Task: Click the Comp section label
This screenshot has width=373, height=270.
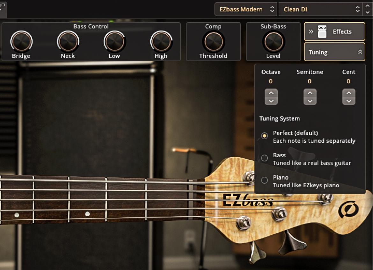Action: pyautogui.click(x=213, y=26)
